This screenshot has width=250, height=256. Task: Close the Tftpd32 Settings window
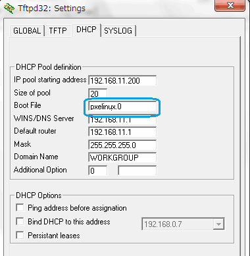click(230, 5)
